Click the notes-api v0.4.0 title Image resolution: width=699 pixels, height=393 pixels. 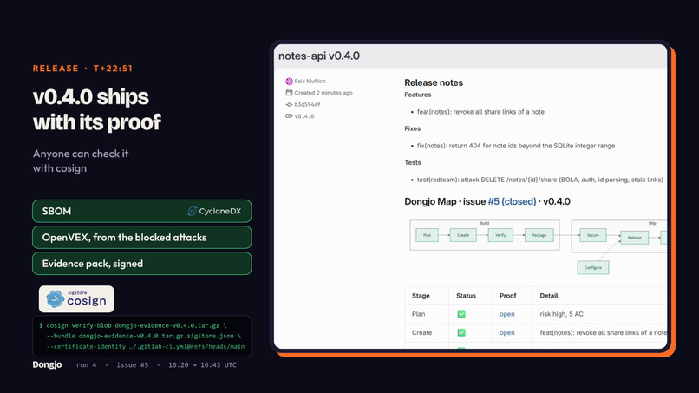(319, 56)
